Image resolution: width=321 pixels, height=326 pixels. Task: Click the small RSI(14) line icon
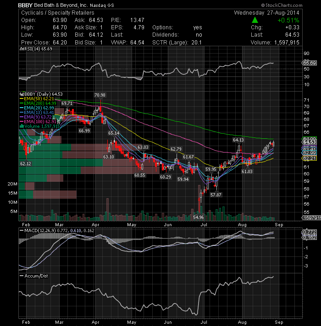coord(21,49)
